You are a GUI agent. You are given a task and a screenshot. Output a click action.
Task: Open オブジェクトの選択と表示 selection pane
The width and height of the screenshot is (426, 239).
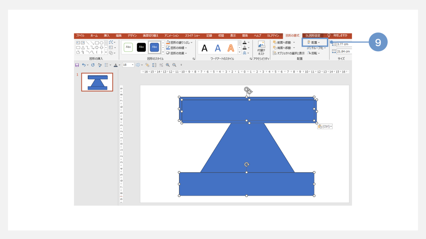289,53
